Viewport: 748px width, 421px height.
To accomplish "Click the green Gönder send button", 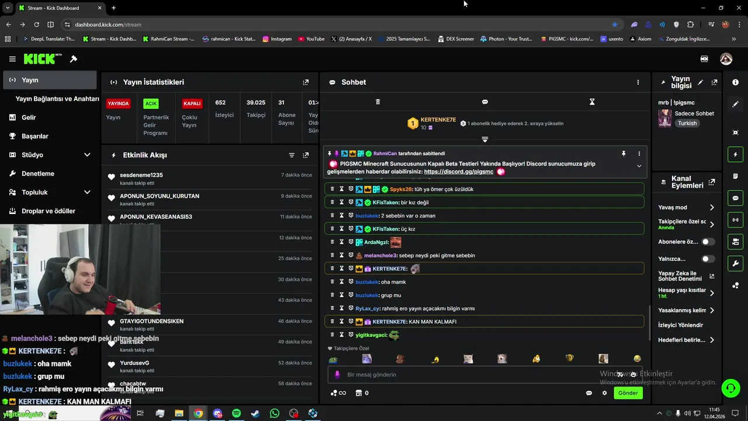I will pyautogui.click(x=628, y=393).
